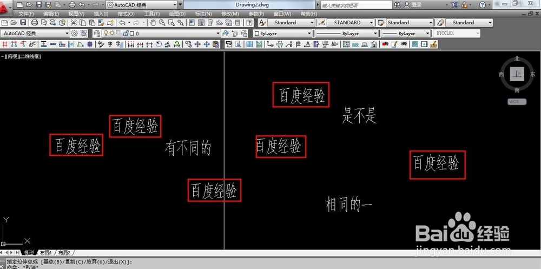Select the 南 direction on ViewCube
This screenshot has height=269, width=541.
[517, 90]
